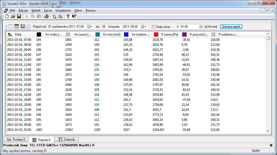Screen dimensions: 277x155
Task: Open the Plik menu
Action: click(12, 11)
